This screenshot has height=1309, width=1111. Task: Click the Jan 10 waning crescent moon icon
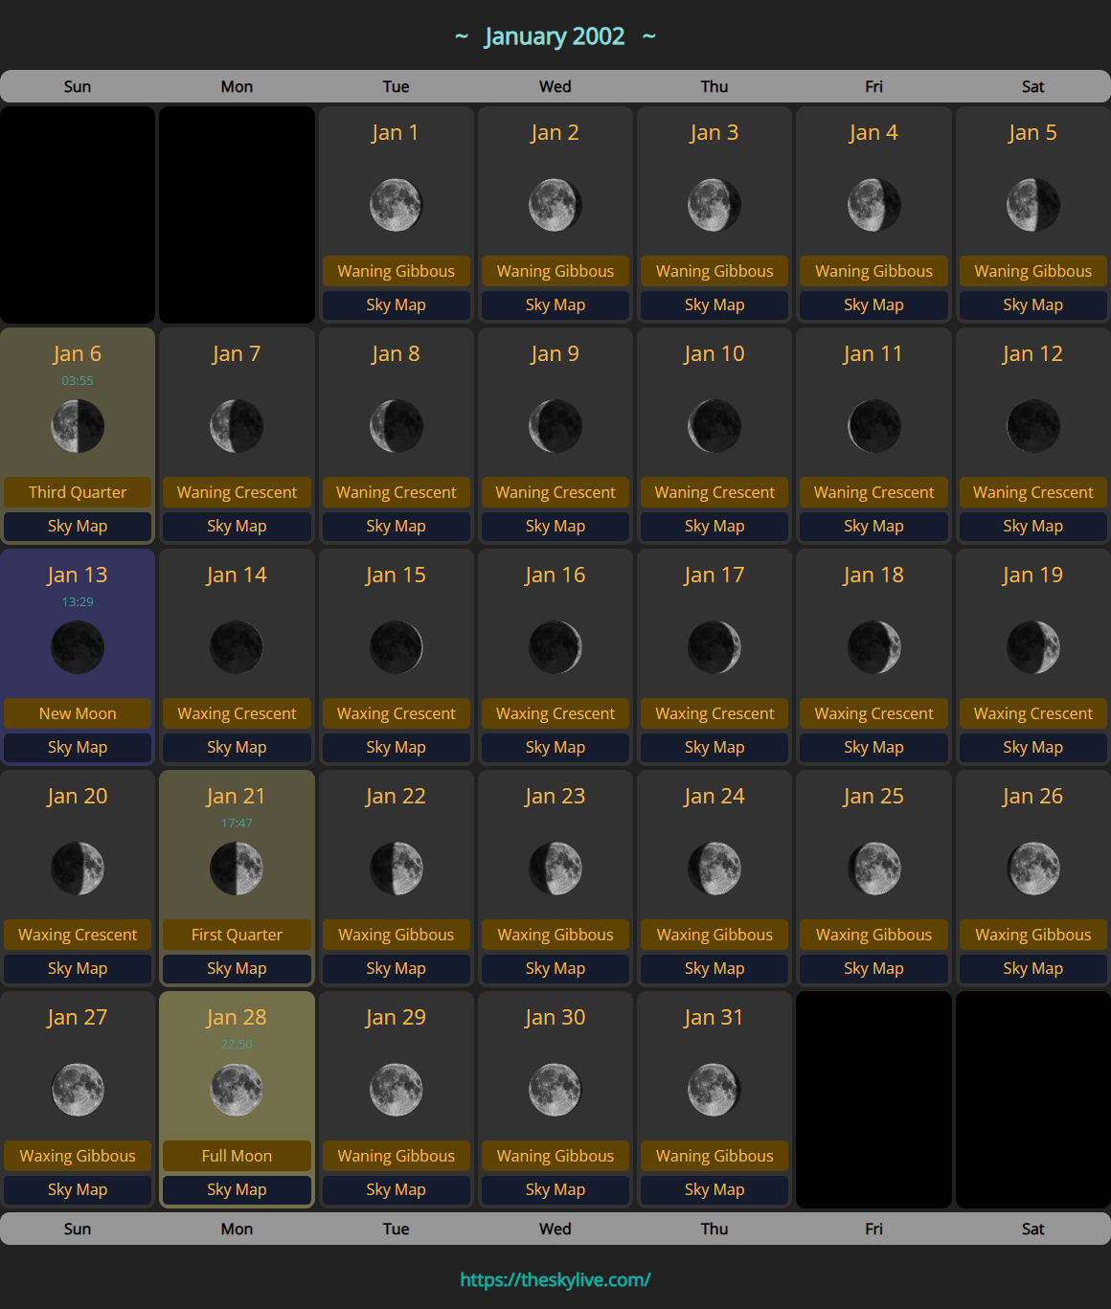click(x=714, y=426)
